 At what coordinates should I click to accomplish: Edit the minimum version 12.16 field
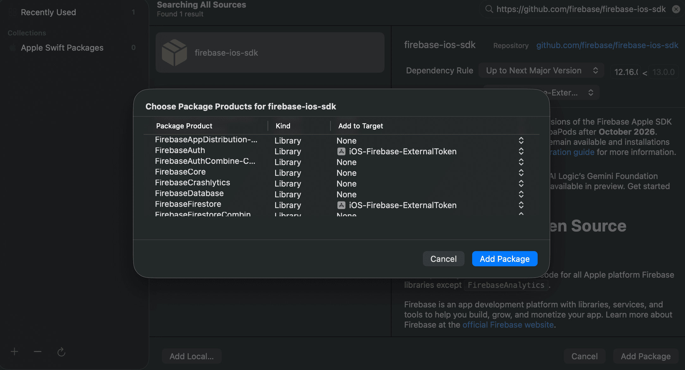pyautogui.click(x=626, y=72)
